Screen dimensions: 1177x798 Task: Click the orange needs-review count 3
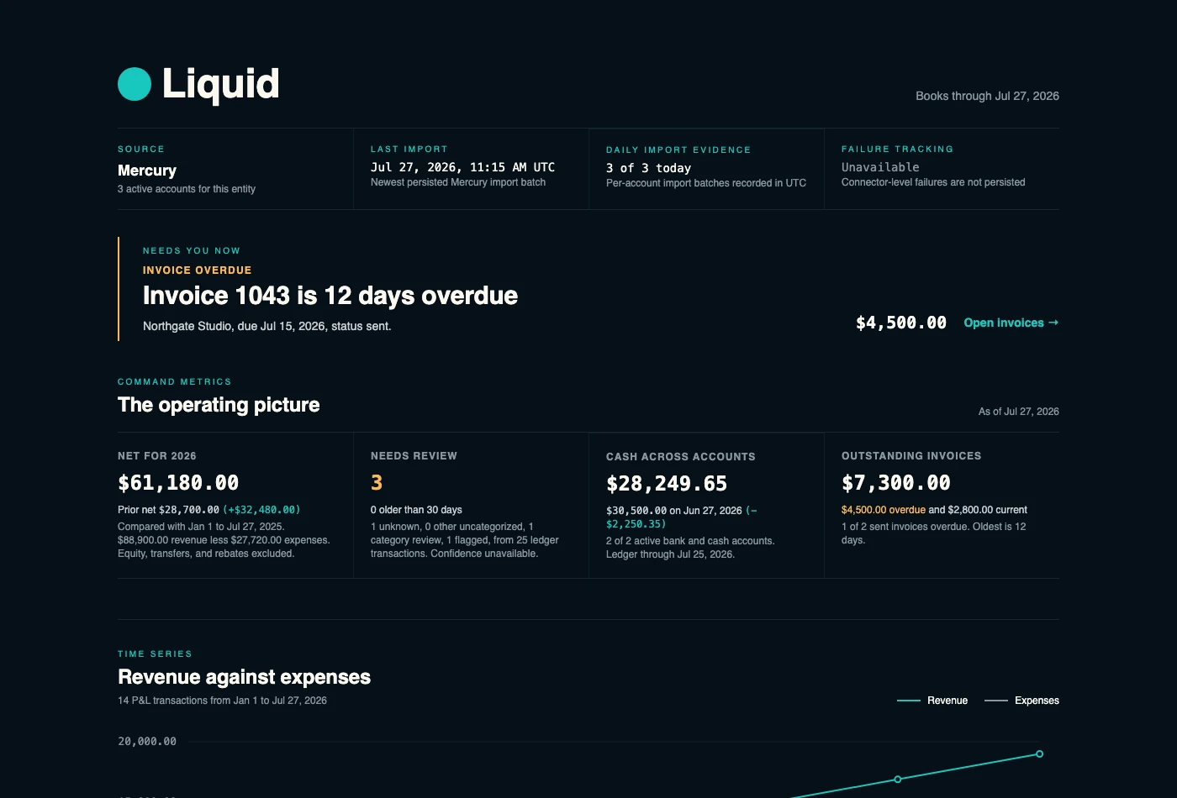click(377, 483)
